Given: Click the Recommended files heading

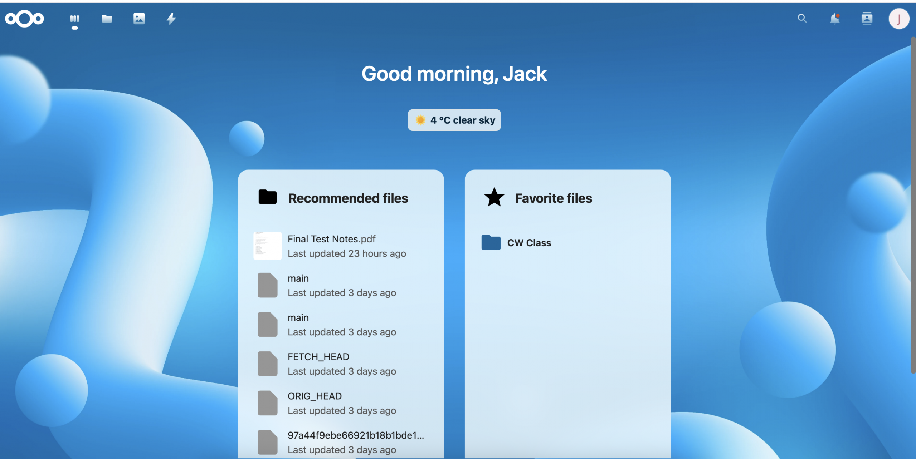Looking at the screenshot, I should (x=348, y=198).
